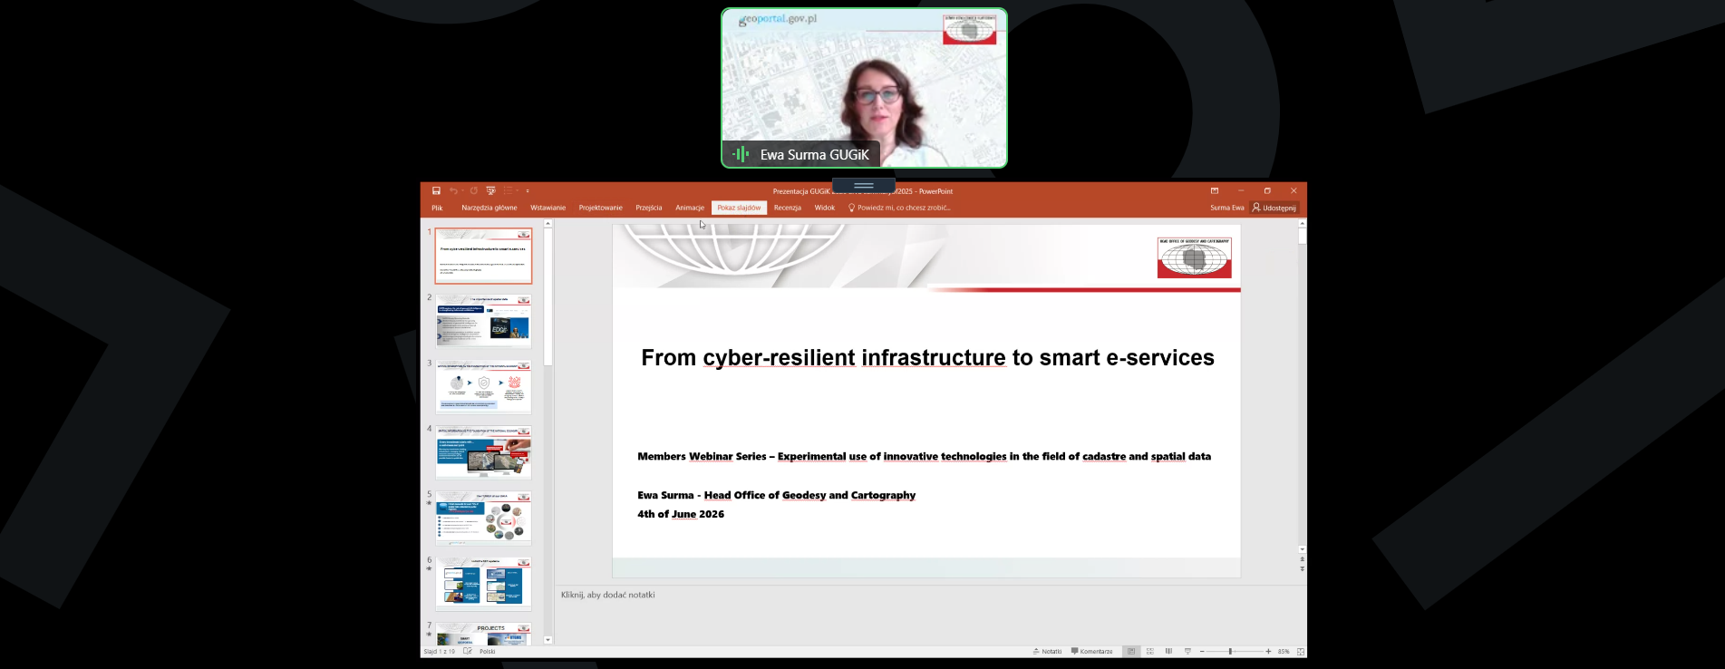Click the ribbon display options icon
The height and width of the screenshot is (669, 1725).
click(1215, 191)
